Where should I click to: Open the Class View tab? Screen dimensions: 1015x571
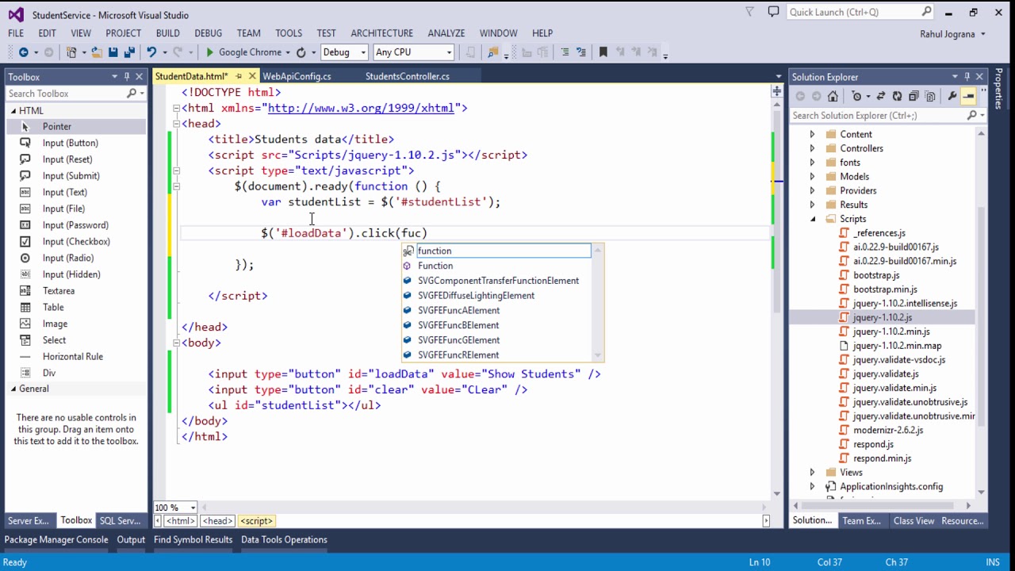913,521
